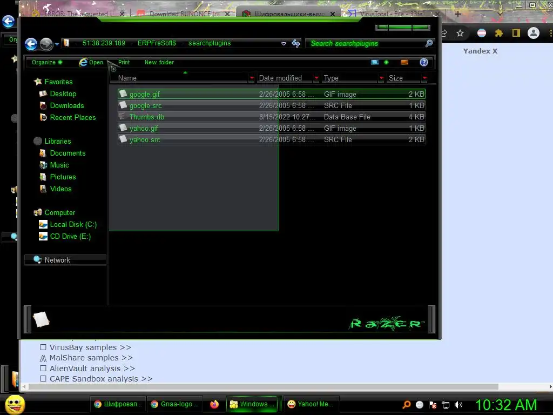Go forward in the Explorer window
Screen dimensions: 553x415
tap(46, 44)
